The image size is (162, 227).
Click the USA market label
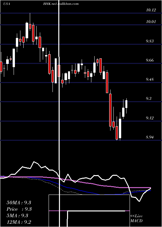tap(6, 4)
